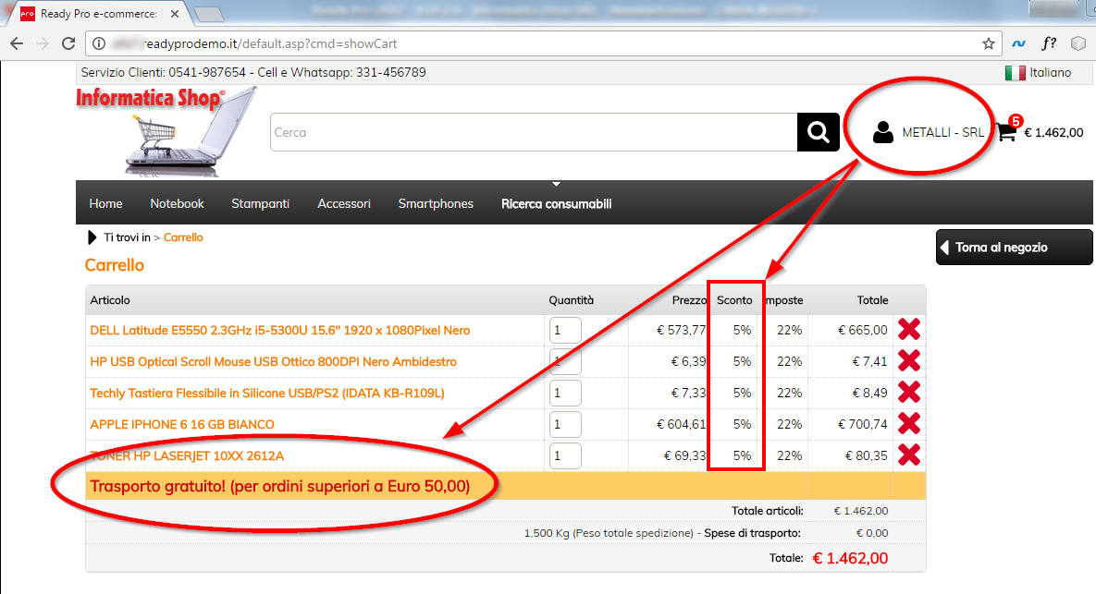Image resolution: width=1096 pixels, height=594 pixels.
Task: Return to shop via Torna al negozio
Action: pos(1015,247)
